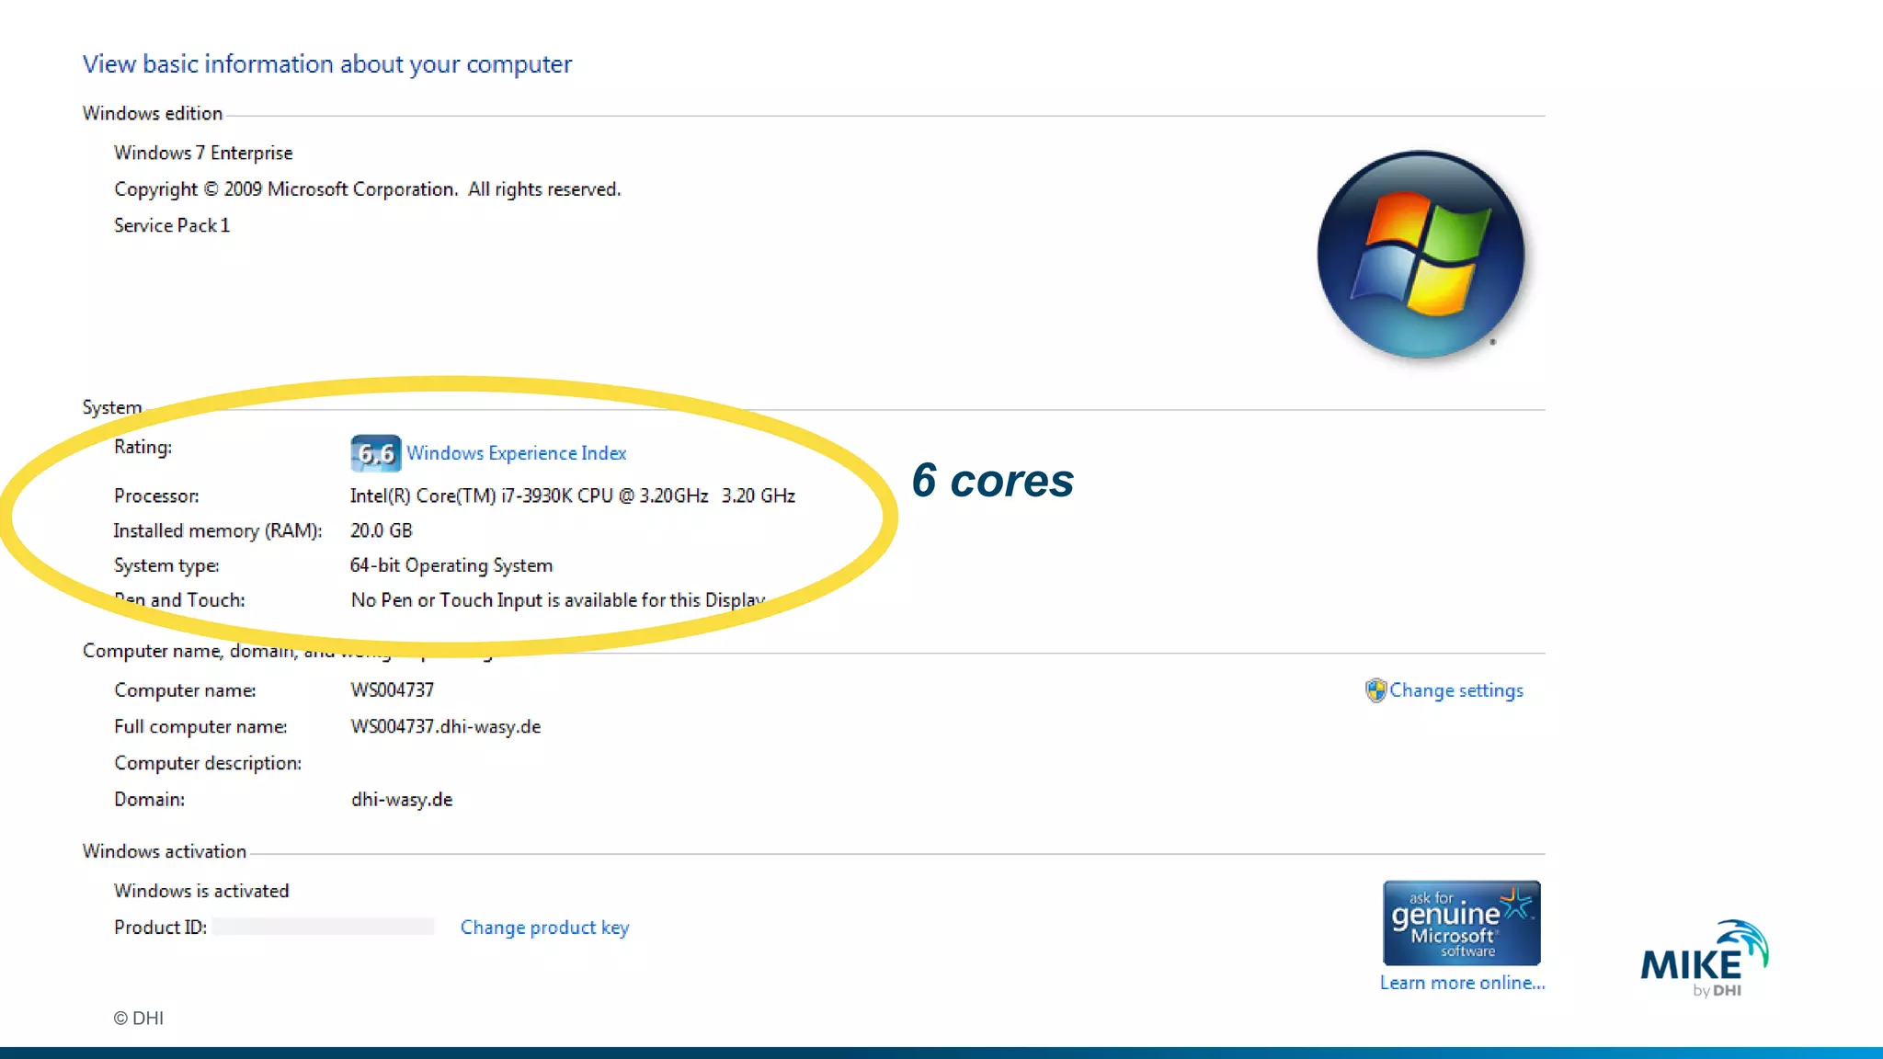Select 64-bit Operating System text
The height and width of the screenshot is (1059, 1883).
[x=451, y=565]
